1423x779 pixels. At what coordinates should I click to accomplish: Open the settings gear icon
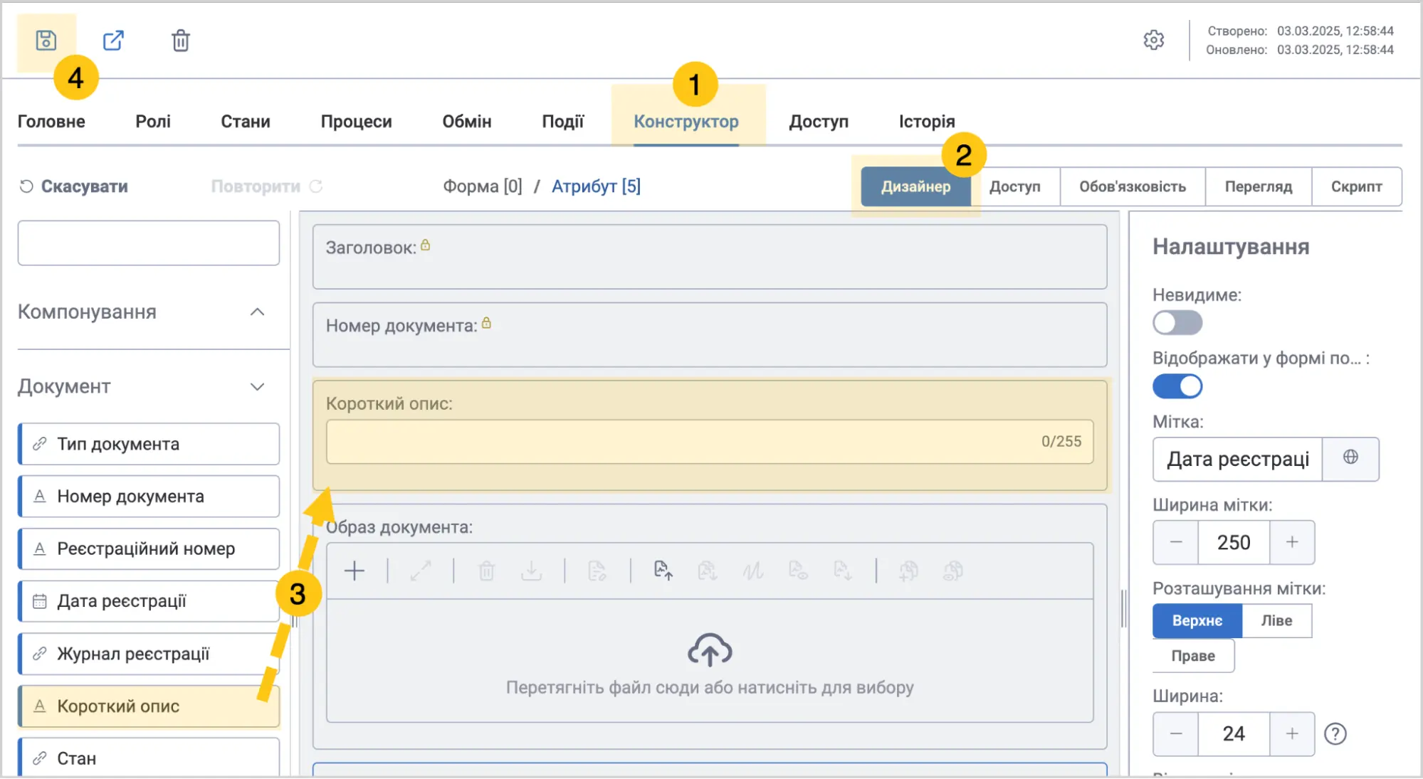pyautogui.click(x=1153, y=40)
